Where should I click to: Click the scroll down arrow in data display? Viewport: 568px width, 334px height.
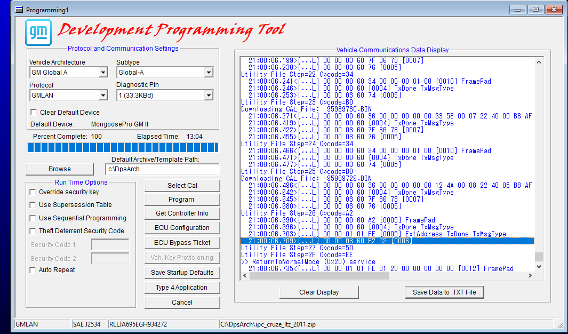(x=539, y=267)
